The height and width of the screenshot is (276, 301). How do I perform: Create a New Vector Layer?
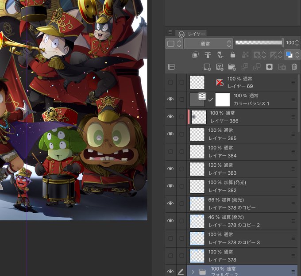(220, 67)
